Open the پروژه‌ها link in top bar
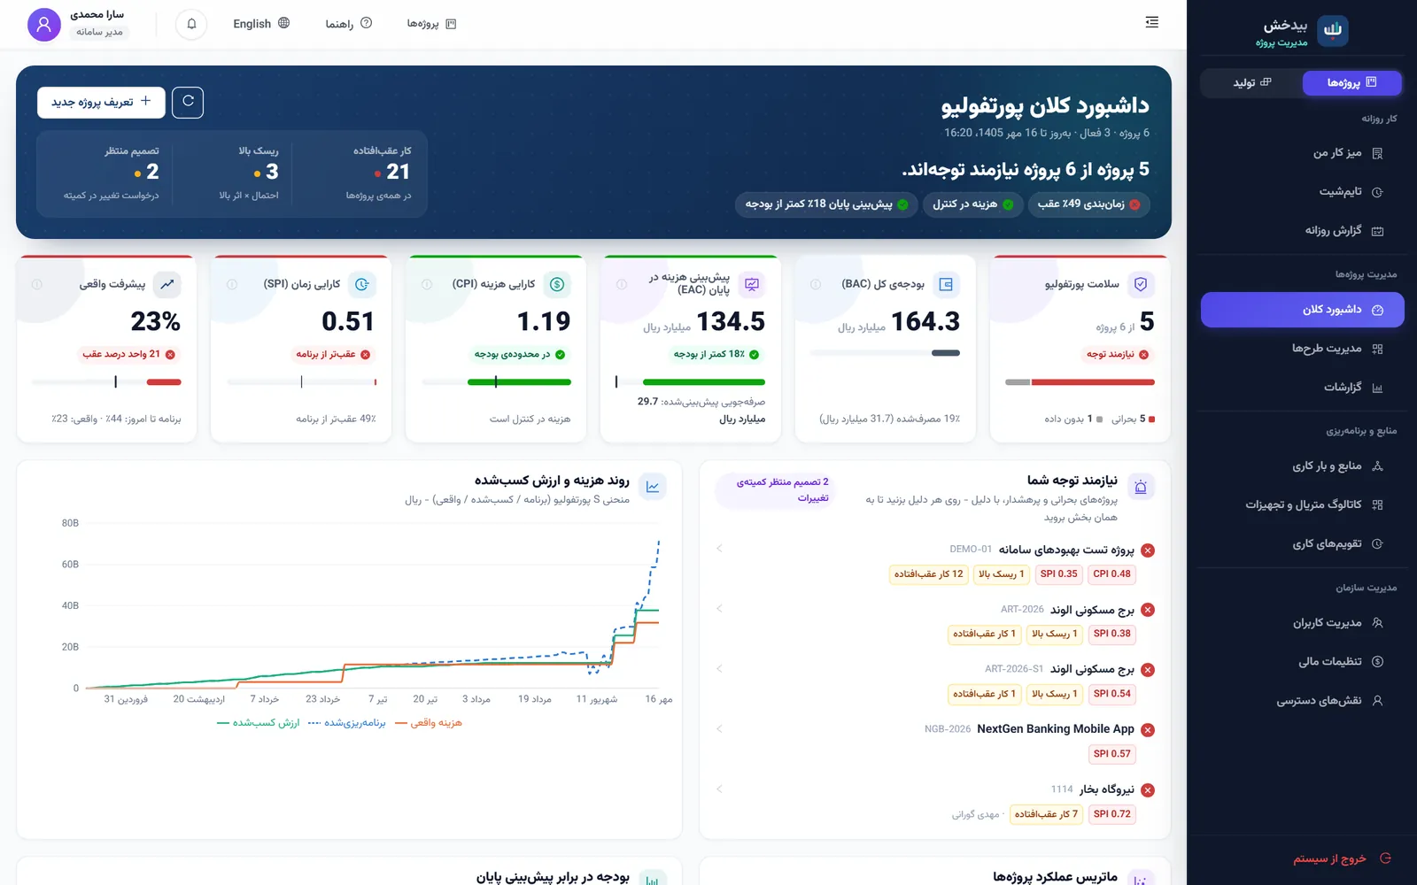Viewport: 1417px width, 885px height. pos(431,24)
